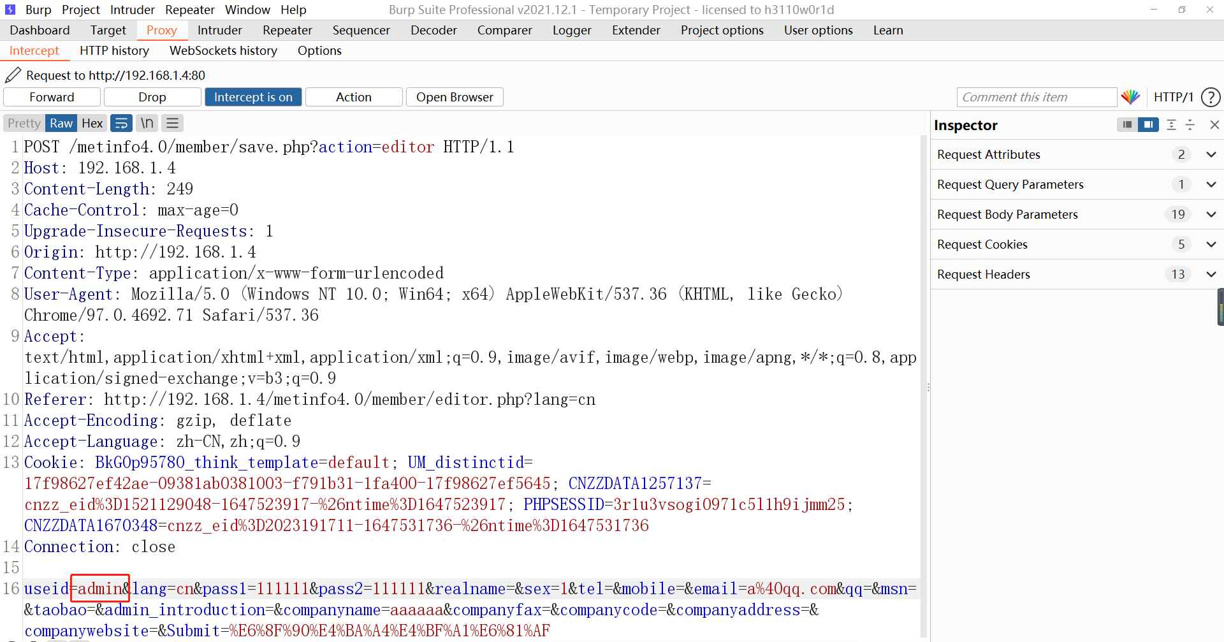This screenshot has height=642, width=1224.
Task: Open the Sequencer tab
Action: (361, 30)
